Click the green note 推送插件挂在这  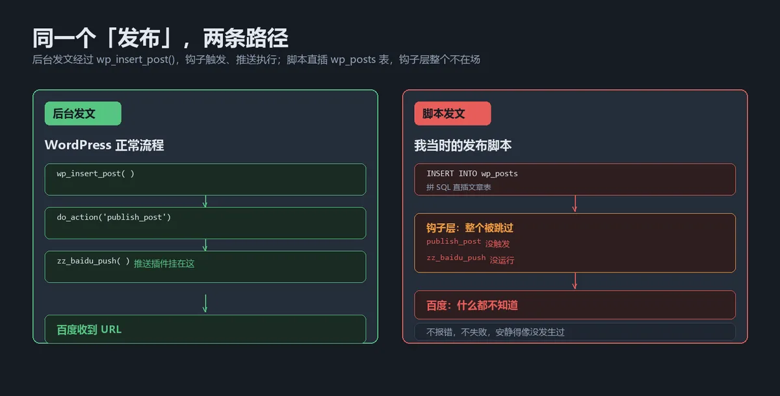pyautogui.click(x=164, y=263)
